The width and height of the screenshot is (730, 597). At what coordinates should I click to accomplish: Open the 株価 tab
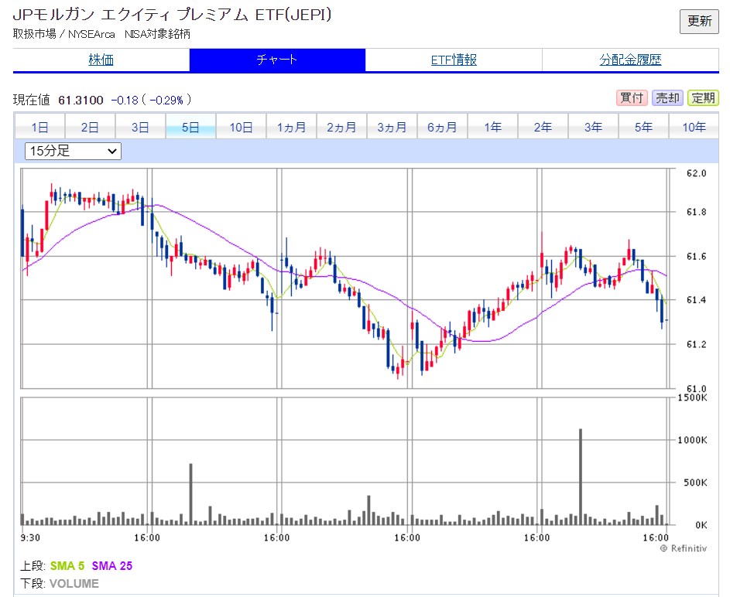pyautogui.click(x=101, y=60)
